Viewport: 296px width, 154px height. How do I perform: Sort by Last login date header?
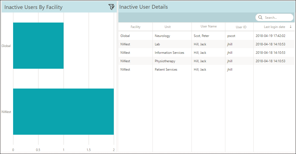pos(274,27)
